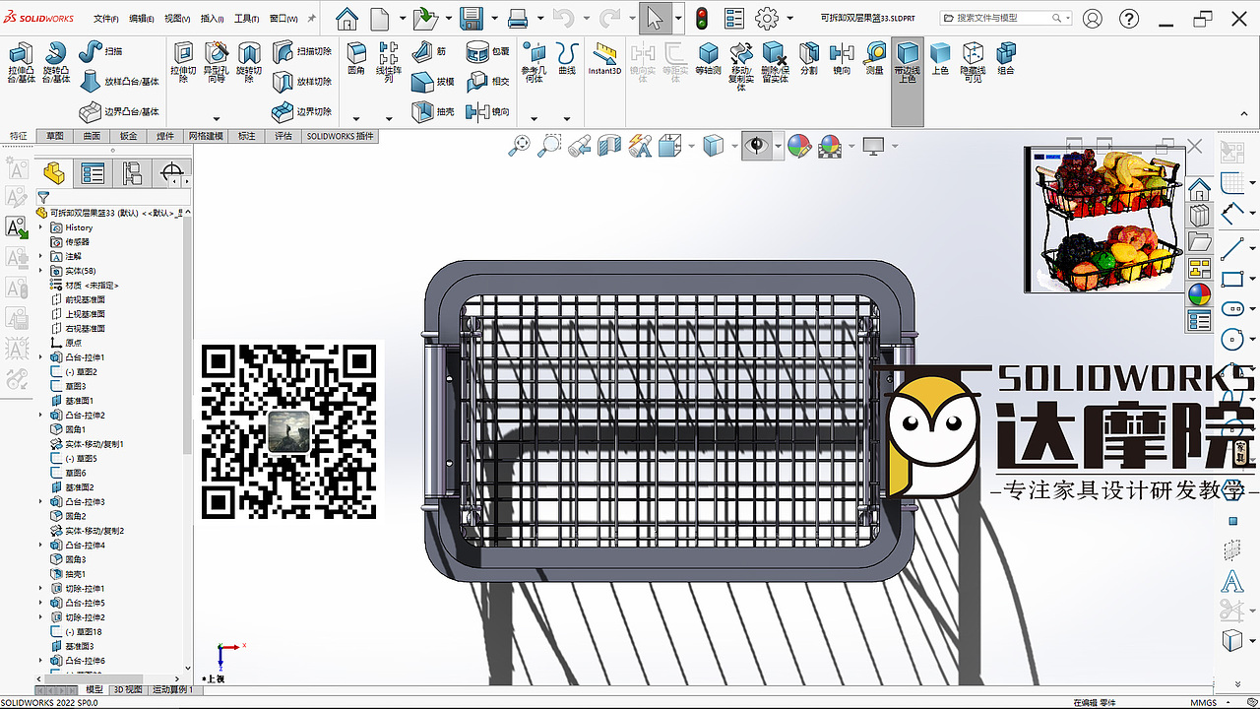Open the 文件(F) File menu

106,19
